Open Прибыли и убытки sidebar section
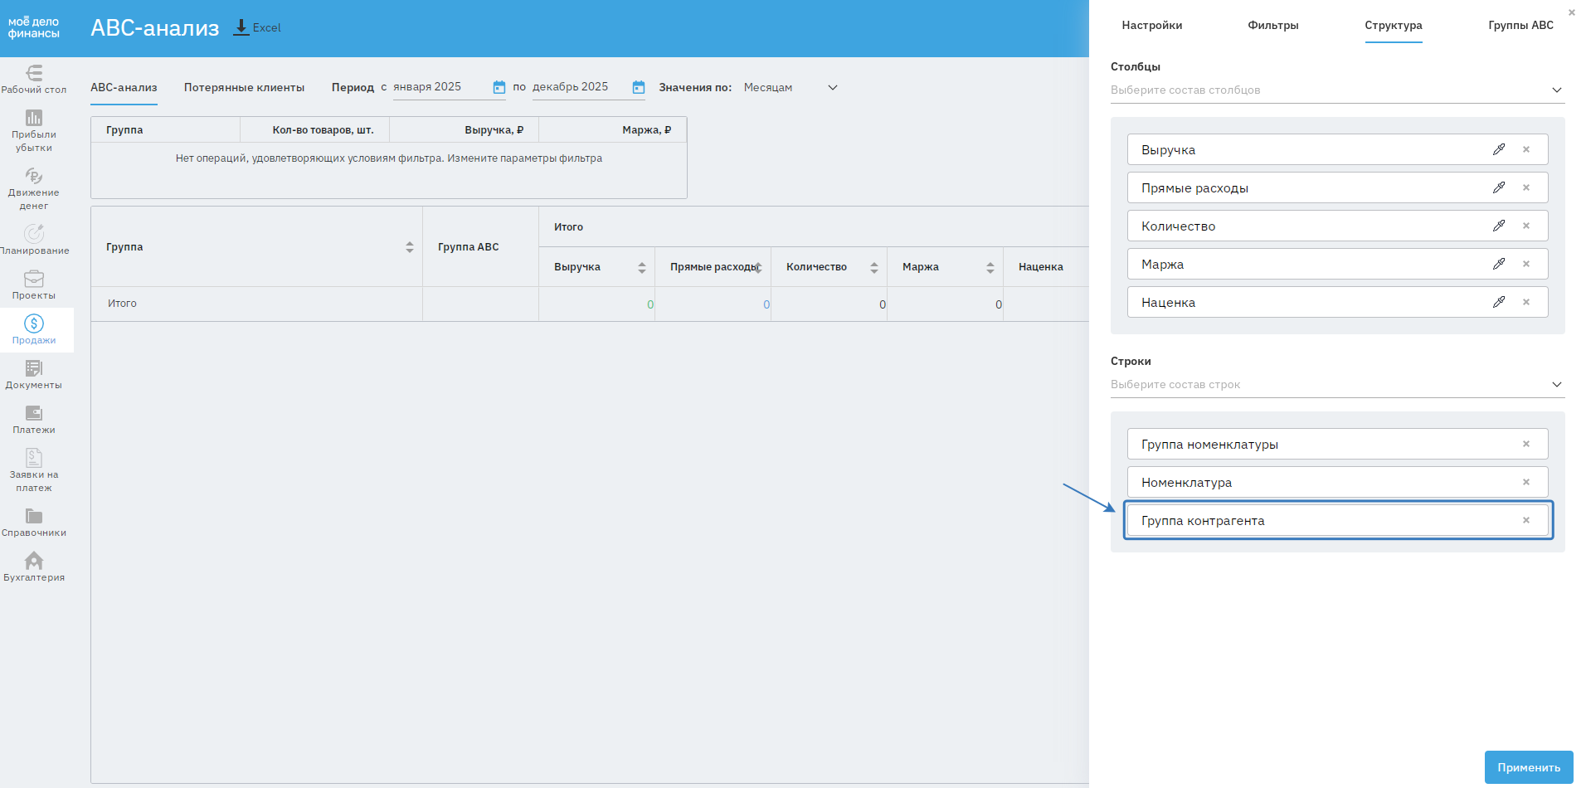Screen dimensions: 1586x788 coord(34,131)
